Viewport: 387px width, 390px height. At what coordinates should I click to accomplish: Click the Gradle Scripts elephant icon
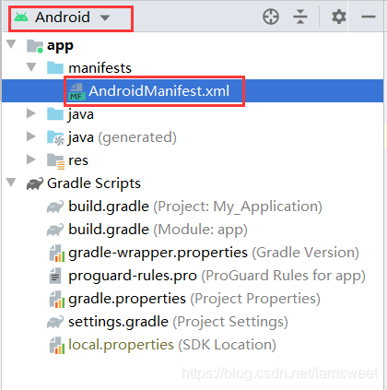tap(35, 183)
